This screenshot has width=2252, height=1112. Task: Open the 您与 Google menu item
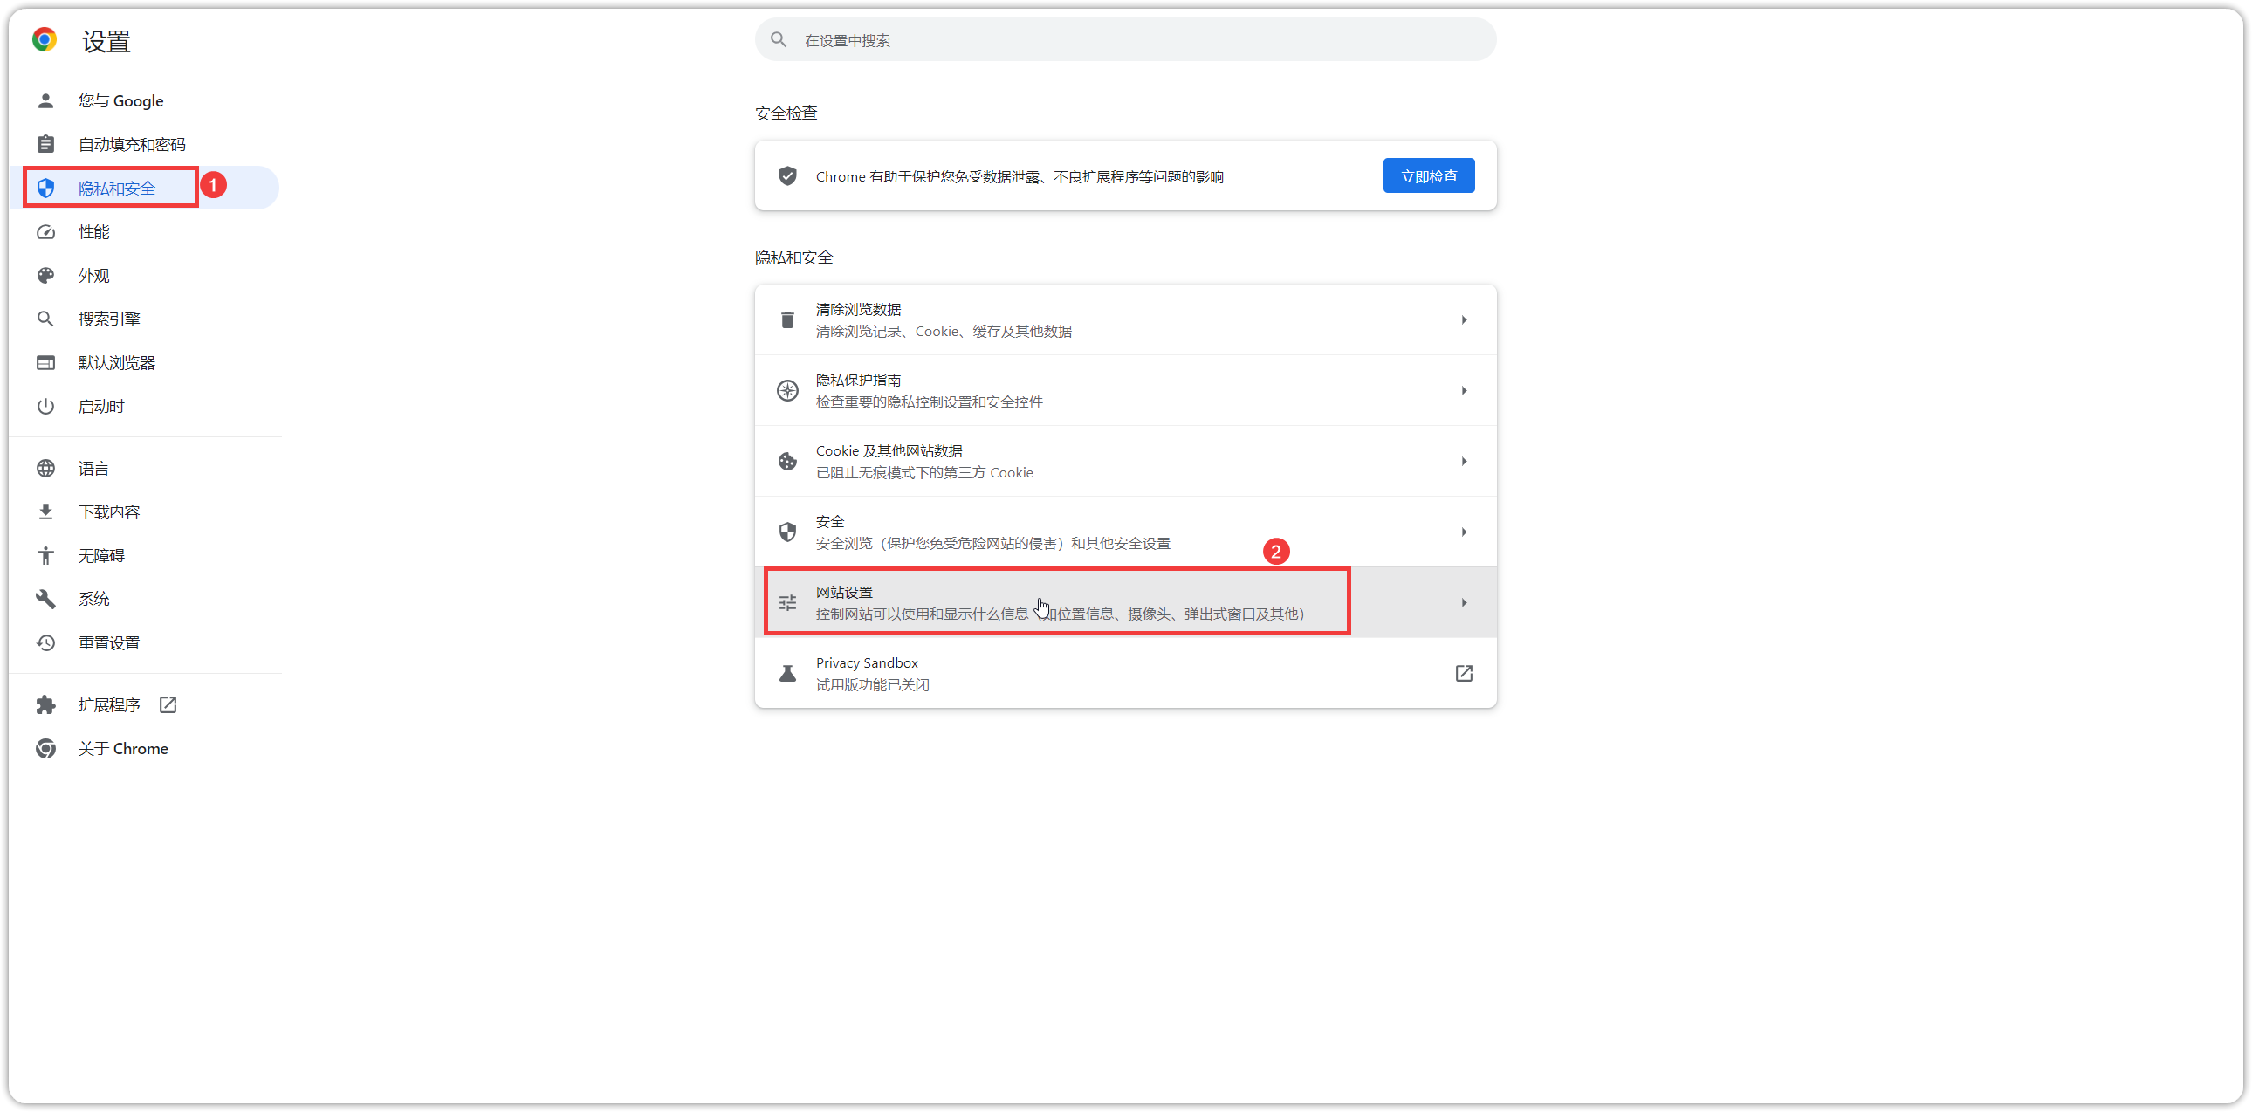[x=144, y=100]
